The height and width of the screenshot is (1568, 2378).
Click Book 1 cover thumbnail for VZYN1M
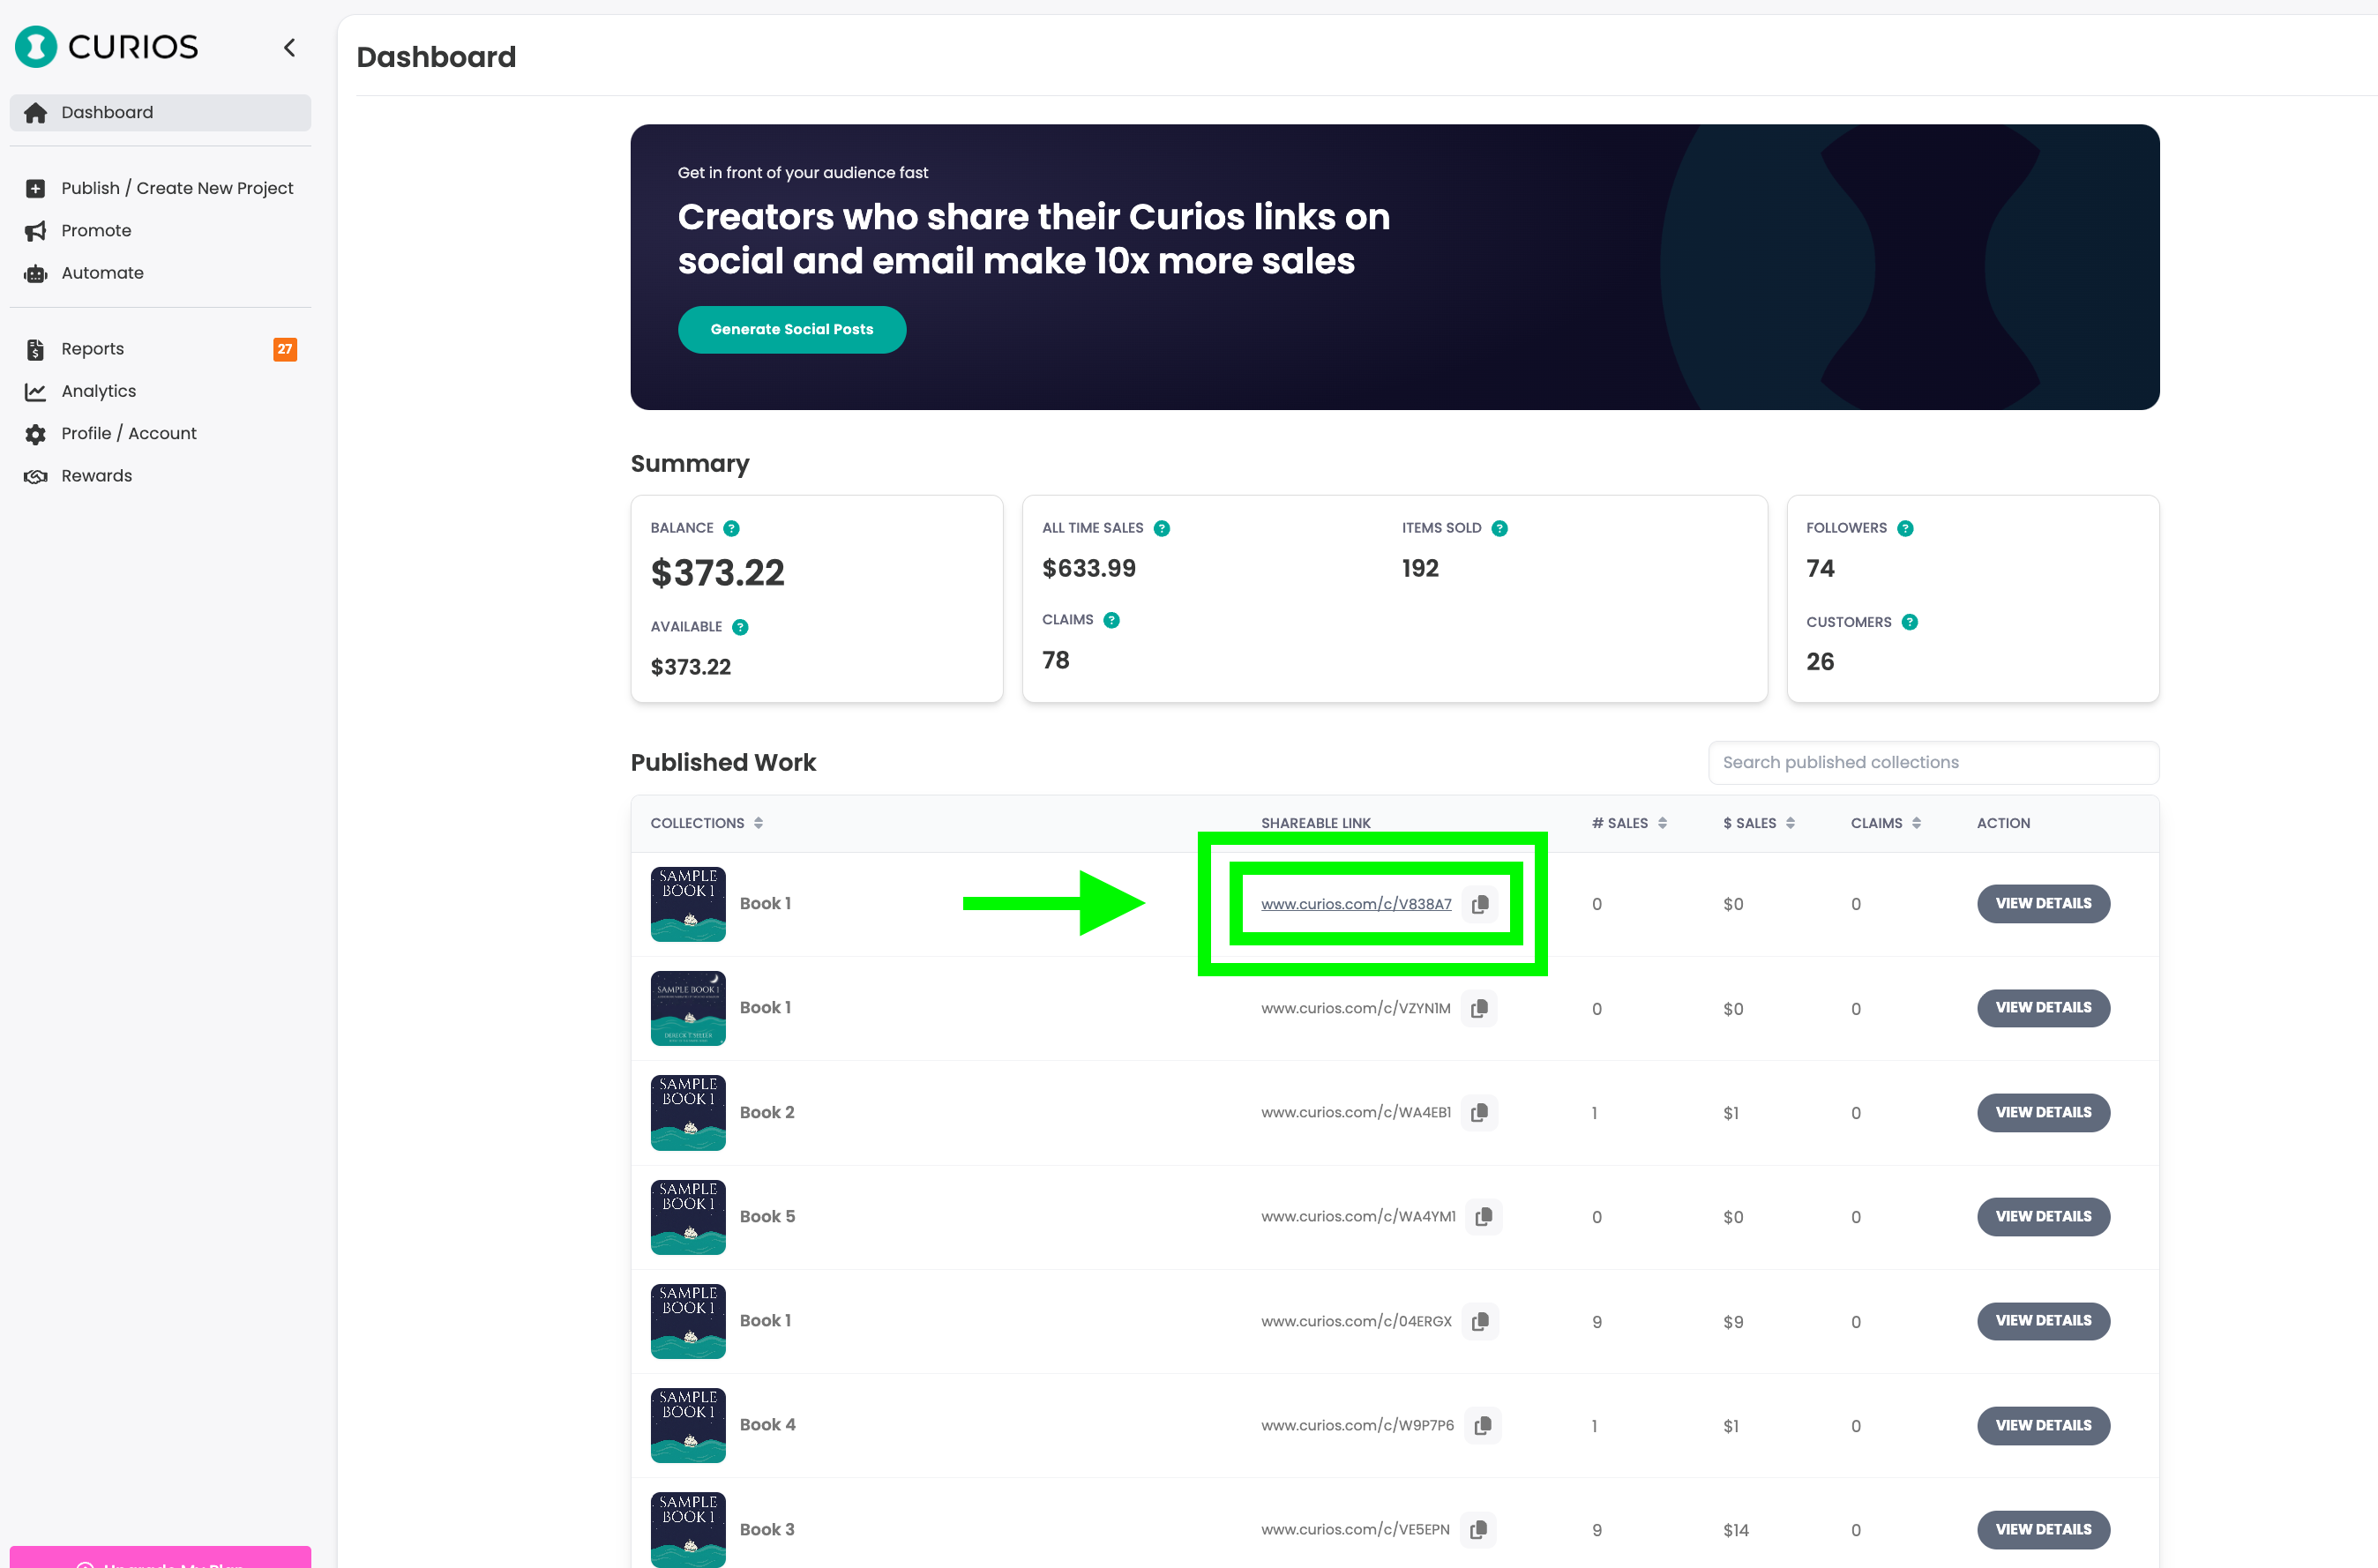coord(688,1008)
